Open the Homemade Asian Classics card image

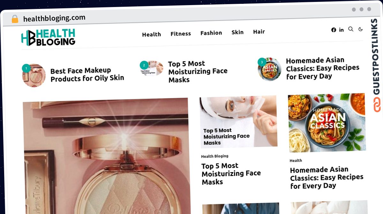[327, 123]
